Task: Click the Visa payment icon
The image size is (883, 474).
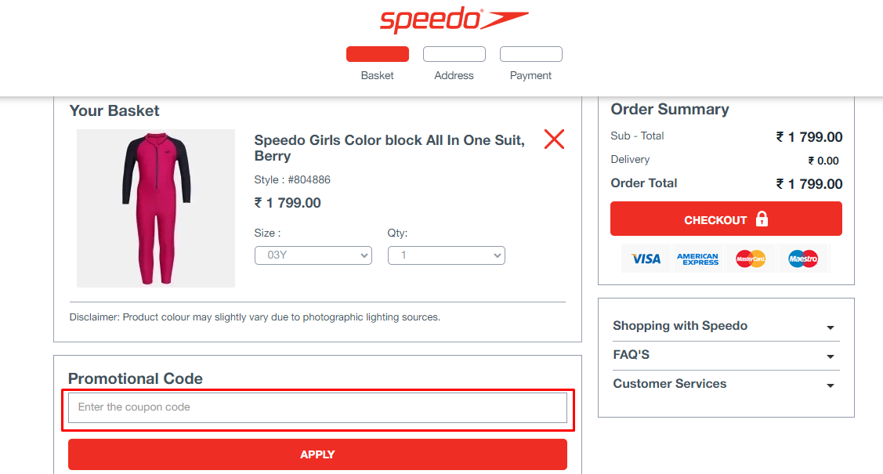Action: click(646, 259)
